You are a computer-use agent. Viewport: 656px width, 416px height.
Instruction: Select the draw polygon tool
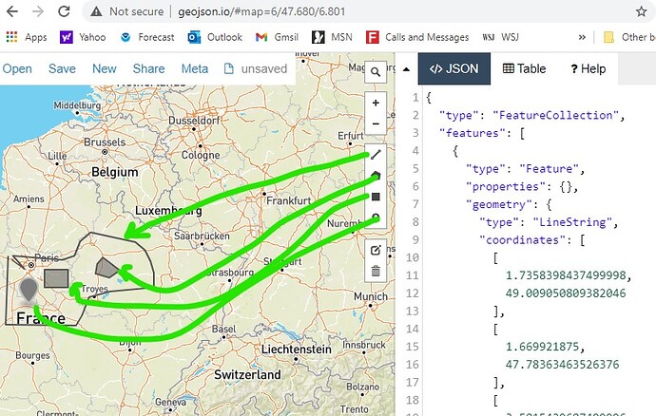[376, 176]
